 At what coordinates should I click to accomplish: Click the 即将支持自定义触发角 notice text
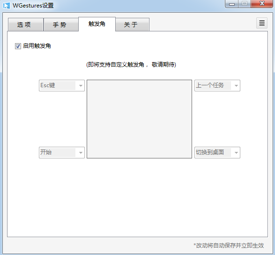click(x=131, y=65)
